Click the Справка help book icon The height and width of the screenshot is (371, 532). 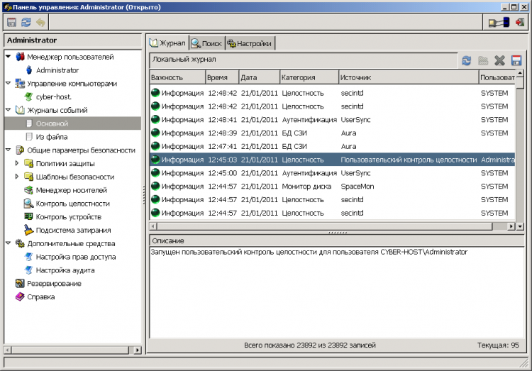coord(20,297)
